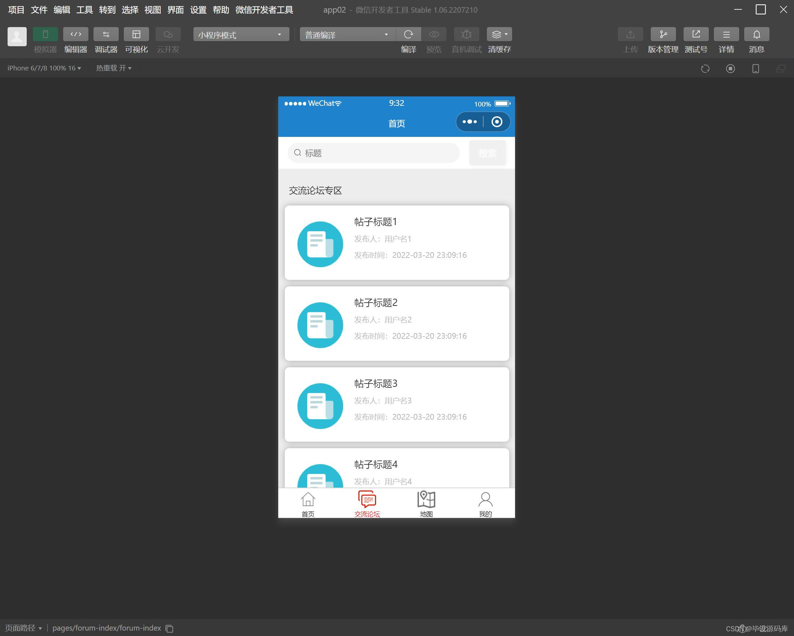
Task: Open the iPhone 6/7/8 device dropdown
Action: coord(44,68)
